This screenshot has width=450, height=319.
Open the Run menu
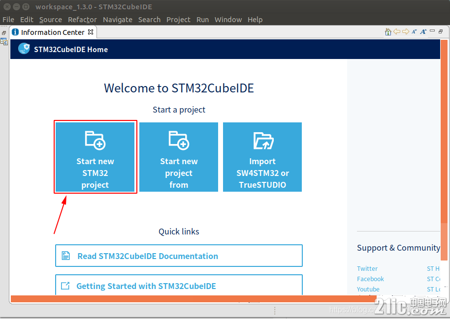[203, 20]
